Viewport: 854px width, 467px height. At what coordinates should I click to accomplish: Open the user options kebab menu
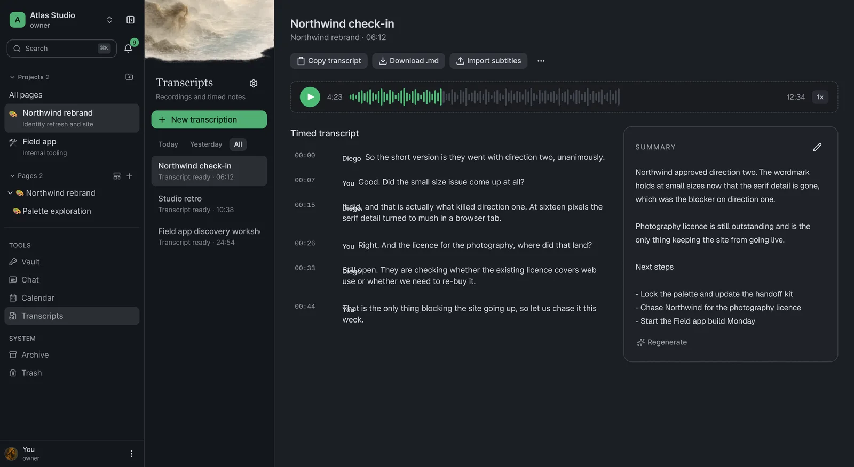click(131, 454)
